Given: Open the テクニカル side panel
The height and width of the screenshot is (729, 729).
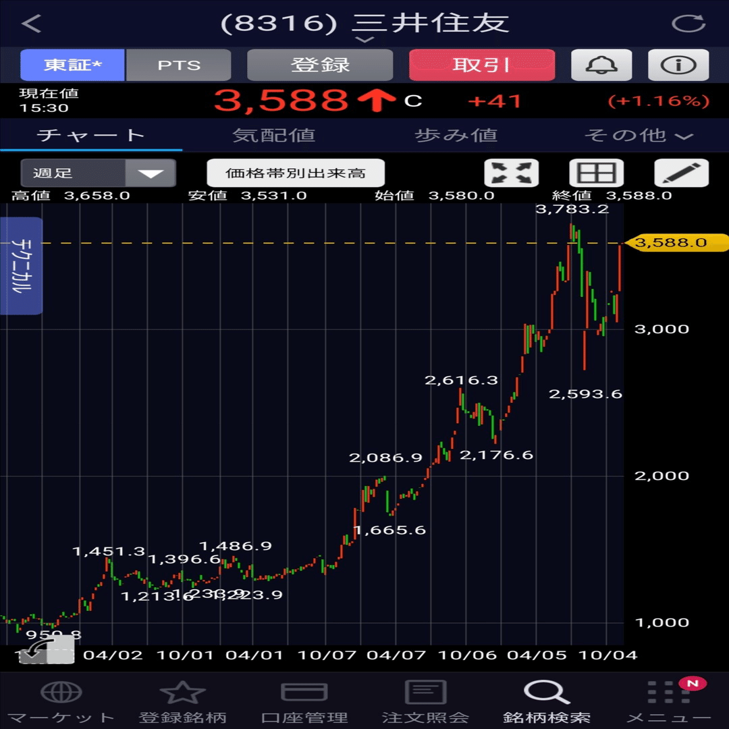Looking at the screenshot, I should coord(22,266).
